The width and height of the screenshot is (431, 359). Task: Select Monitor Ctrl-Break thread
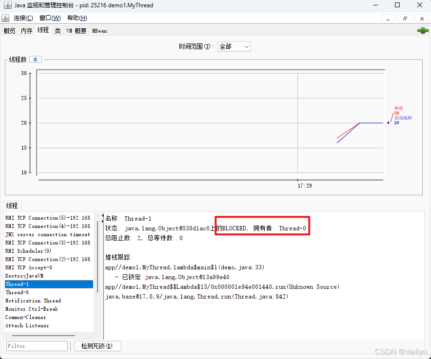point(49,309)
